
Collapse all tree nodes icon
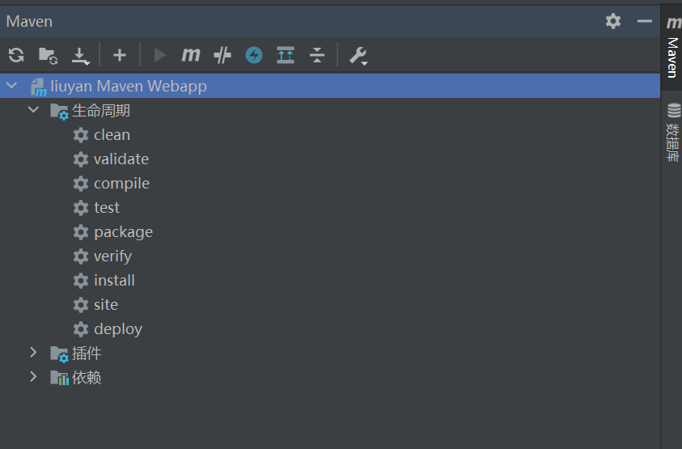tap(317, 55)
